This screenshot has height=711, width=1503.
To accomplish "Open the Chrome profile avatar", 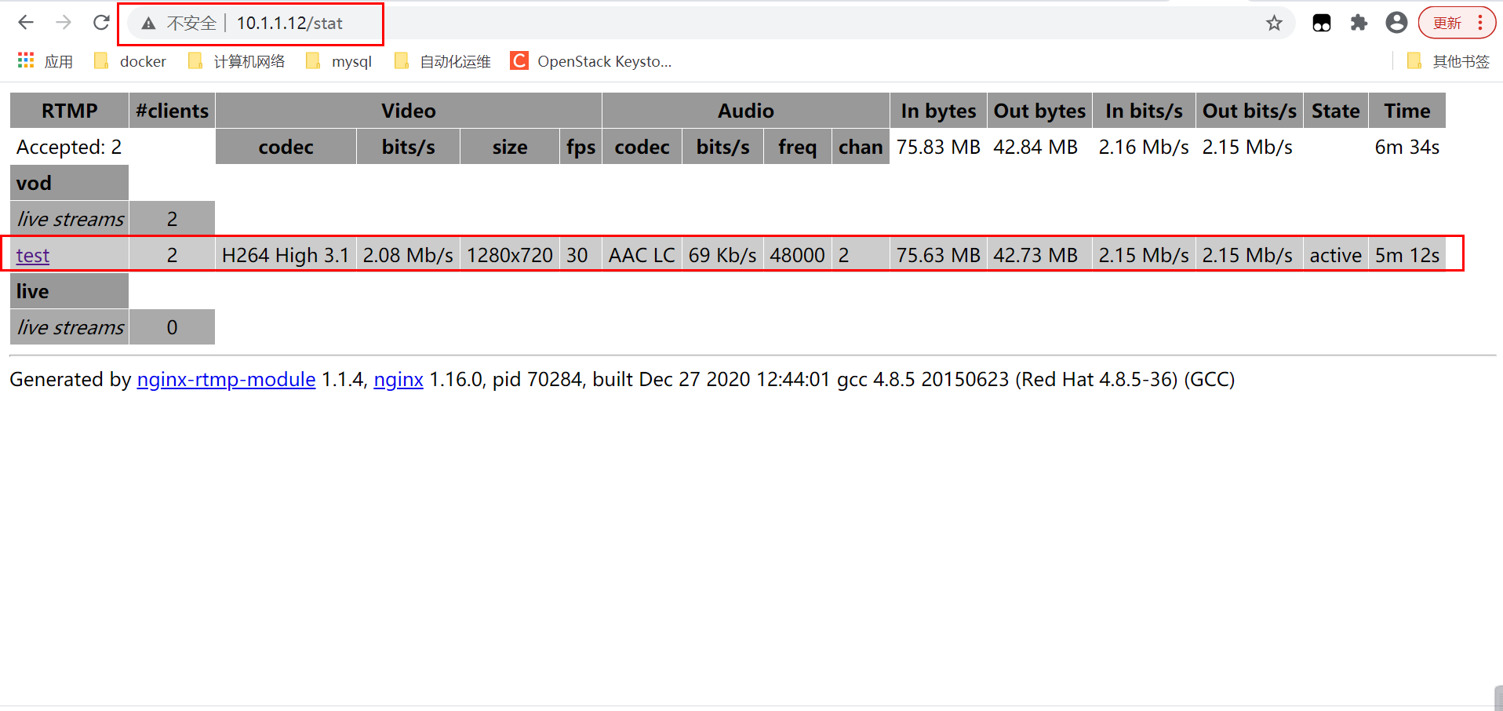I will pos(1396,23).
